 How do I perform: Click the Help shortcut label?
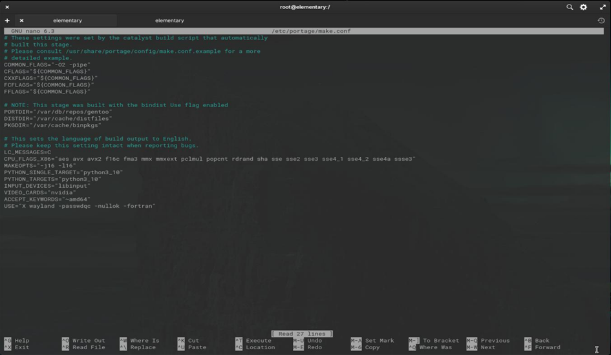click(21, 341)
